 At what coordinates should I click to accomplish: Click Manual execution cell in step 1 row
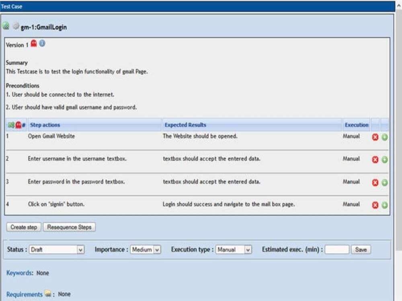tap(351, 136)
